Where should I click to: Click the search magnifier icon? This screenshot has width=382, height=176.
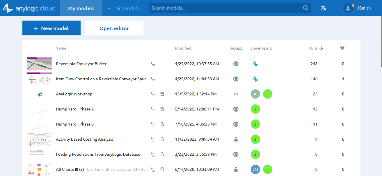[x=305, y=8]
